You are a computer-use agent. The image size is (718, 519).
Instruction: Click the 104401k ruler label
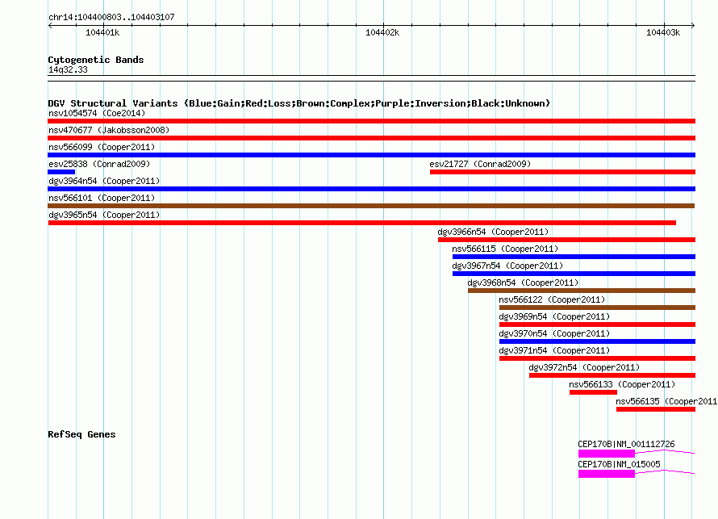tap(102, 32)
